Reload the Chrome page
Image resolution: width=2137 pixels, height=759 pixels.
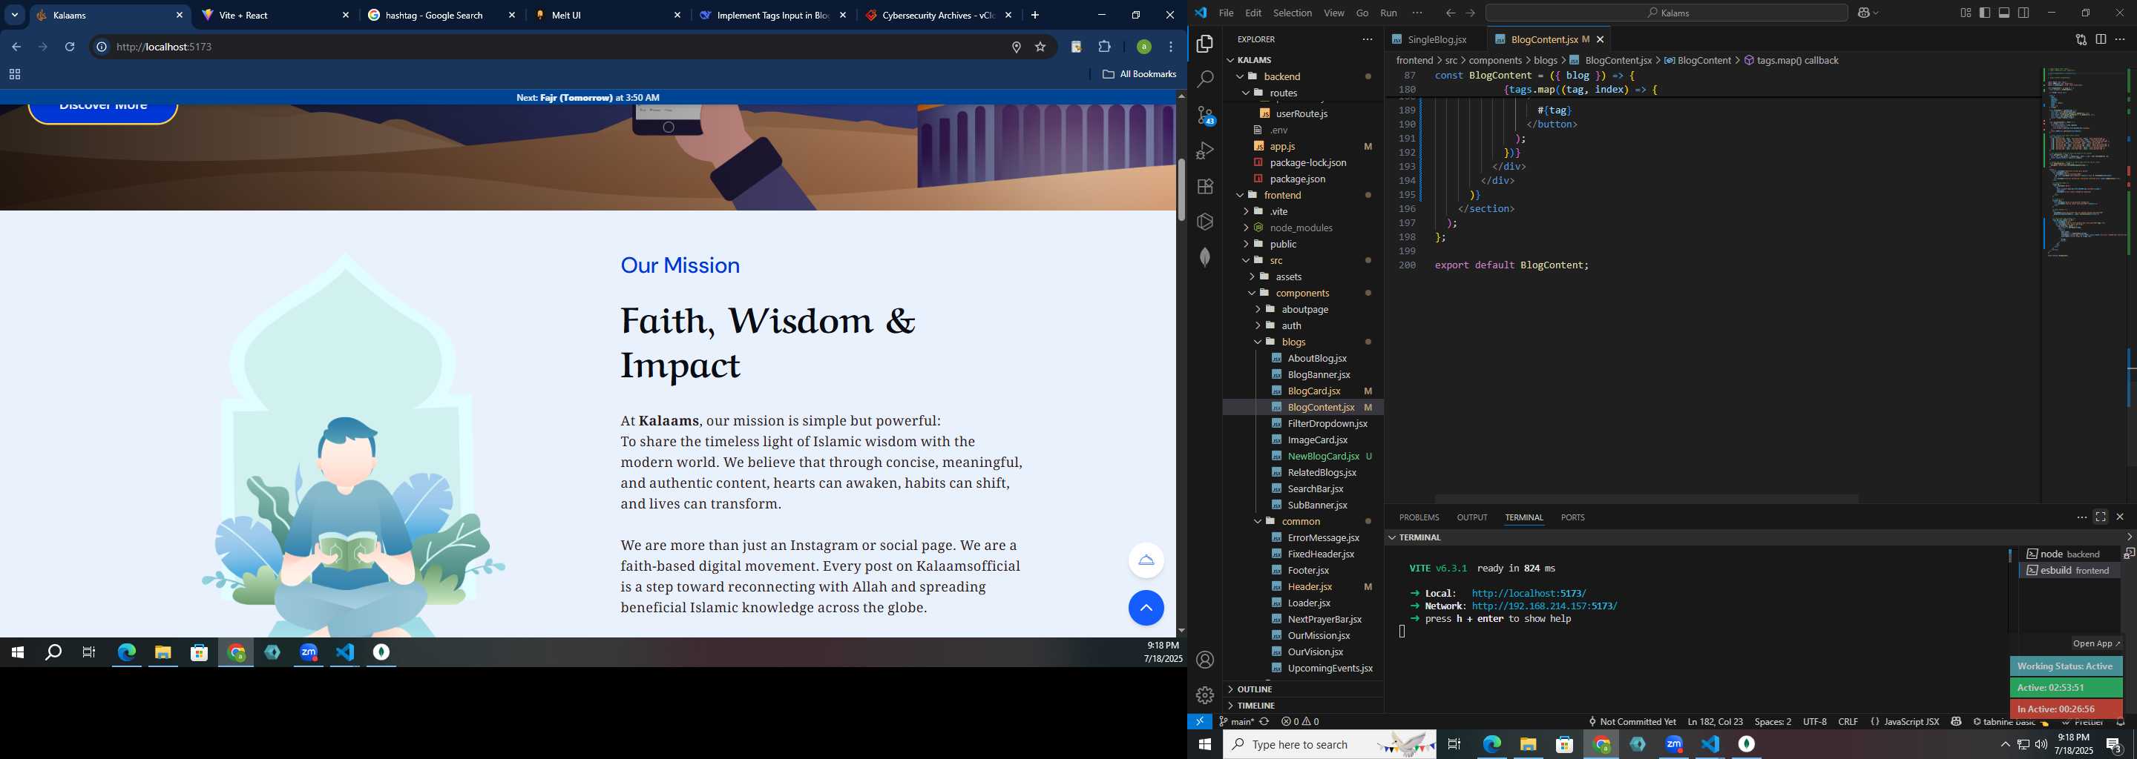tap(70, 47)
